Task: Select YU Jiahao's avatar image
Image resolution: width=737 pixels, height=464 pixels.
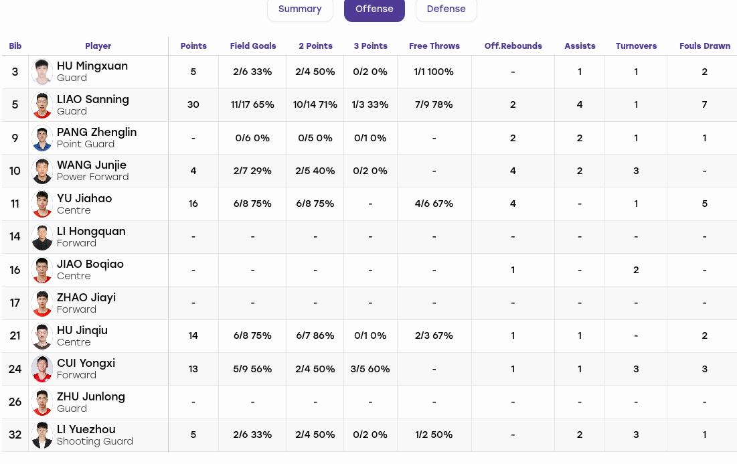Action: point(42,204)
